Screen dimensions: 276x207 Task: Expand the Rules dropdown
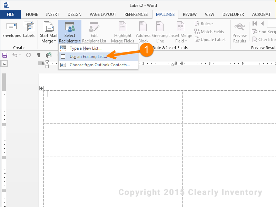pos(204,23)
